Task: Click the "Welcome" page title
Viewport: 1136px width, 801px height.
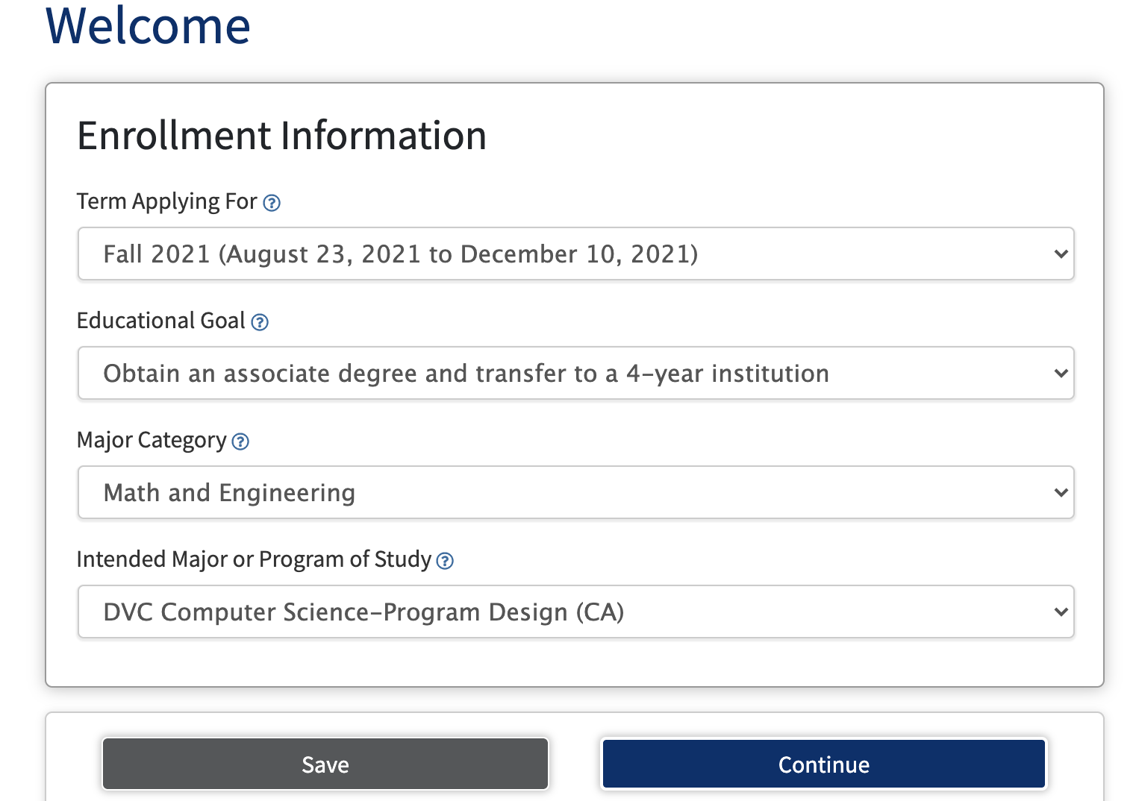Action: click(148, 26)
